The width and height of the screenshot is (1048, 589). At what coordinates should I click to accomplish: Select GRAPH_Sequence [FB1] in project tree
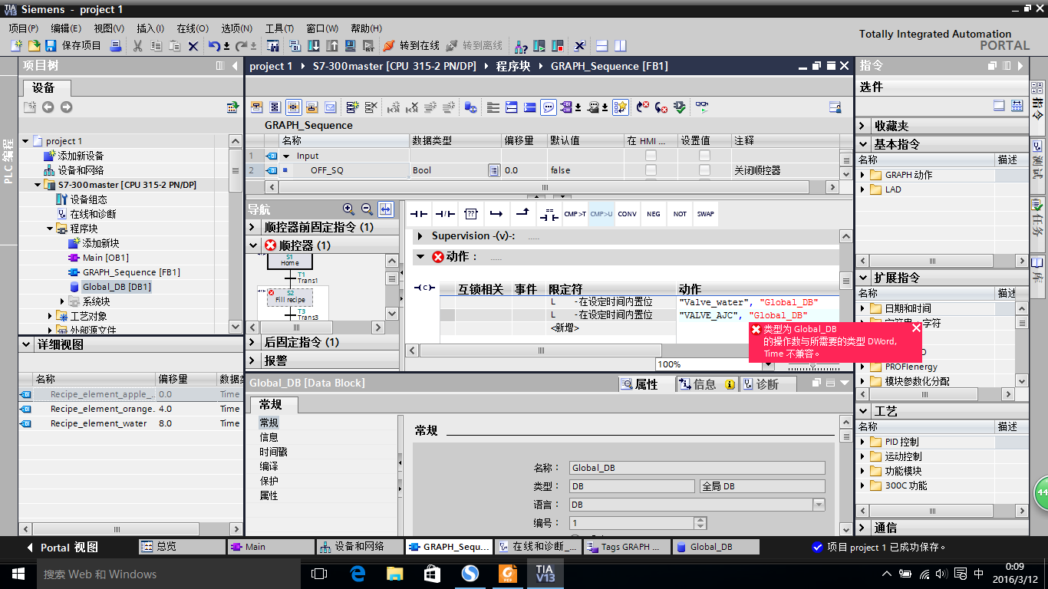tap(131, 272)
